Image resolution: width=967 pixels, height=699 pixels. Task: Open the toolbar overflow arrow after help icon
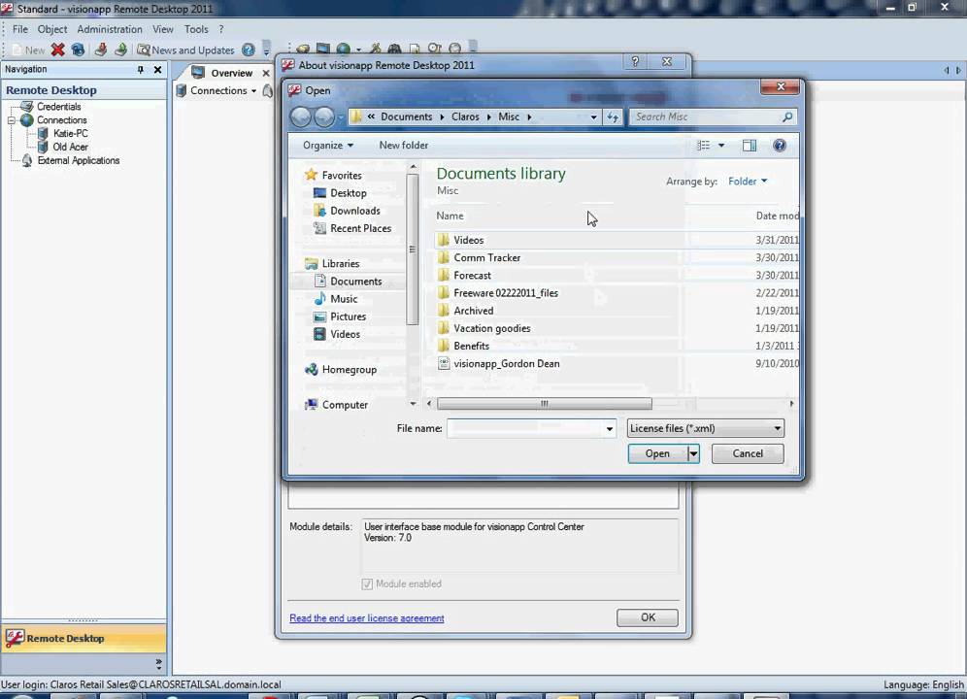pyautogui.click(x=266, y=50)
